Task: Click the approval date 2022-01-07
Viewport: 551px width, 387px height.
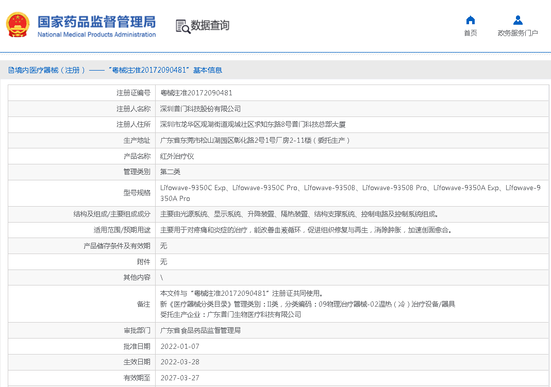Action: (180, 346)
